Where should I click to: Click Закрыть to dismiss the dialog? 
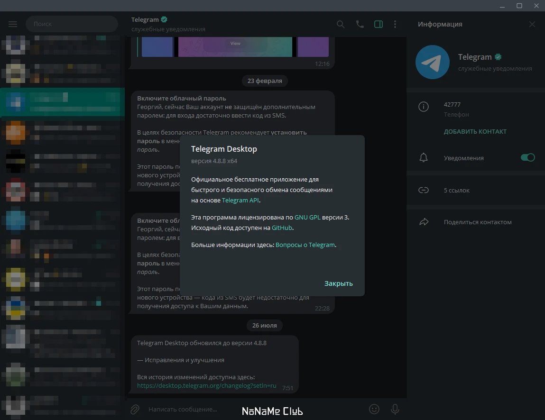339,283
